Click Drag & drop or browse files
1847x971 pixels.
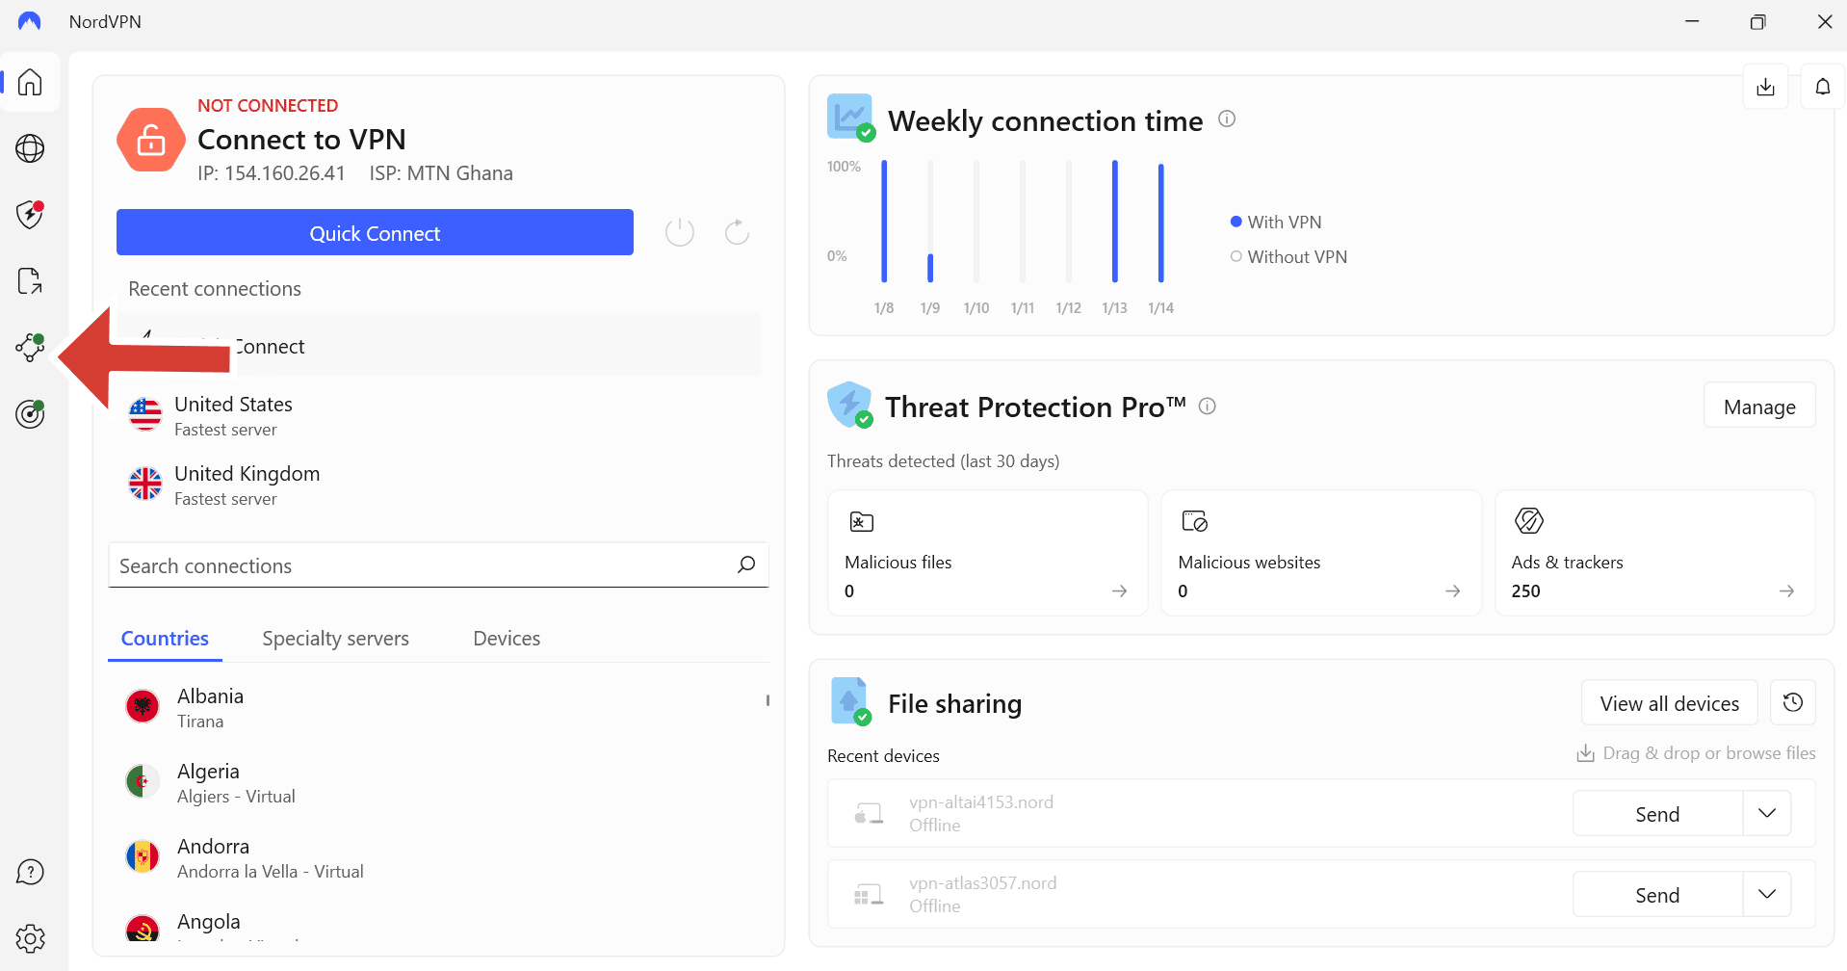[1696, 753]
